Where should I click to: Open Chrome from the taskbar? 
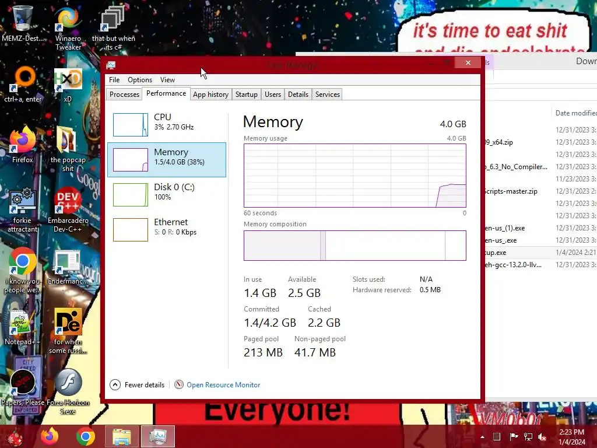click(x=86, y=436)
